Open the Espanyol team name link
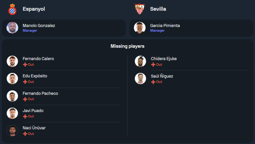The image size is (255, 144). pos(34,9)
